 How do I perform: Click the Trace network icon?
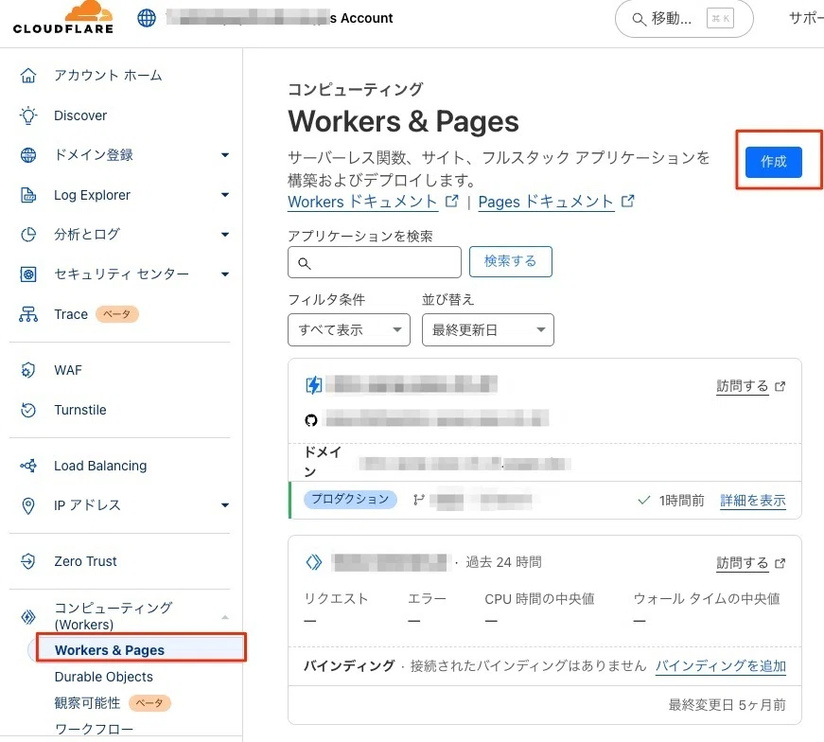pyautogui.click(x=28, y=314)
